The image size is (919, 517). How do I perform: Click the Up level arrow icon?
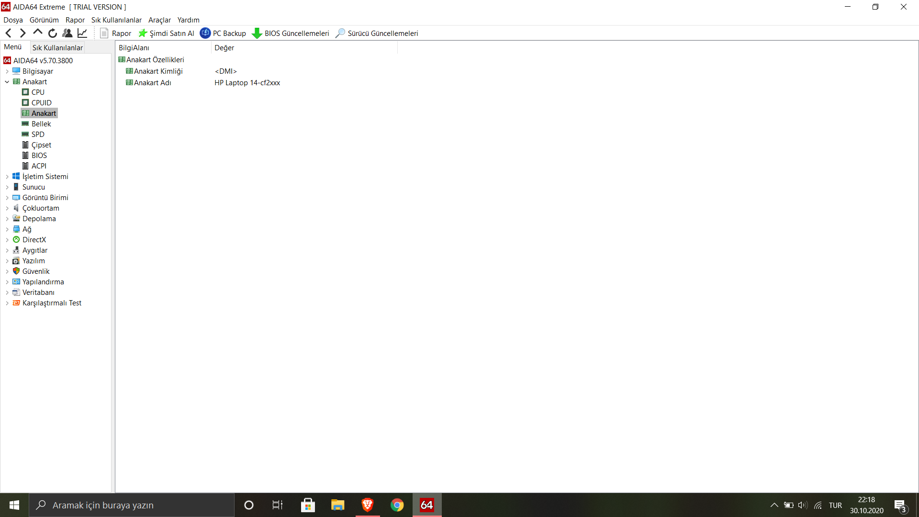[x=37, y=33]
